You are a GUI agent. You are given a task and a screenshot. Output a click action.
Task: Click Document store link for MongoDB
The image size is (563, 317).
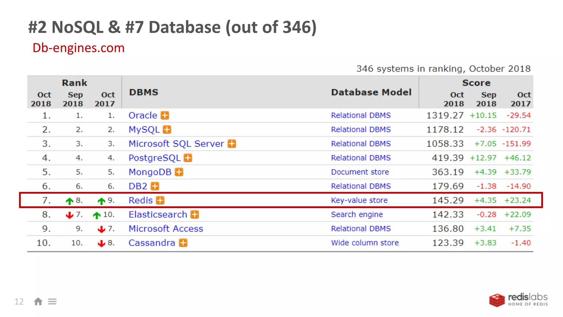[x=360, y=172]
